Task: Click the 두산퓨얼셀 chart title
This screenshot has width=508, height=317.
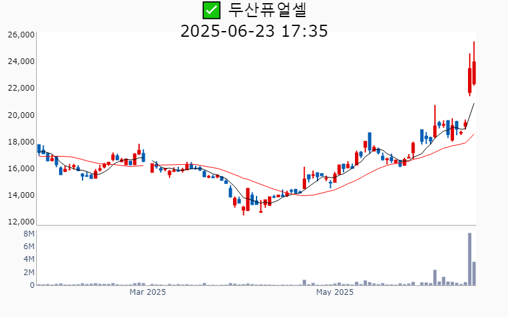Action: [x=267, y=10]
